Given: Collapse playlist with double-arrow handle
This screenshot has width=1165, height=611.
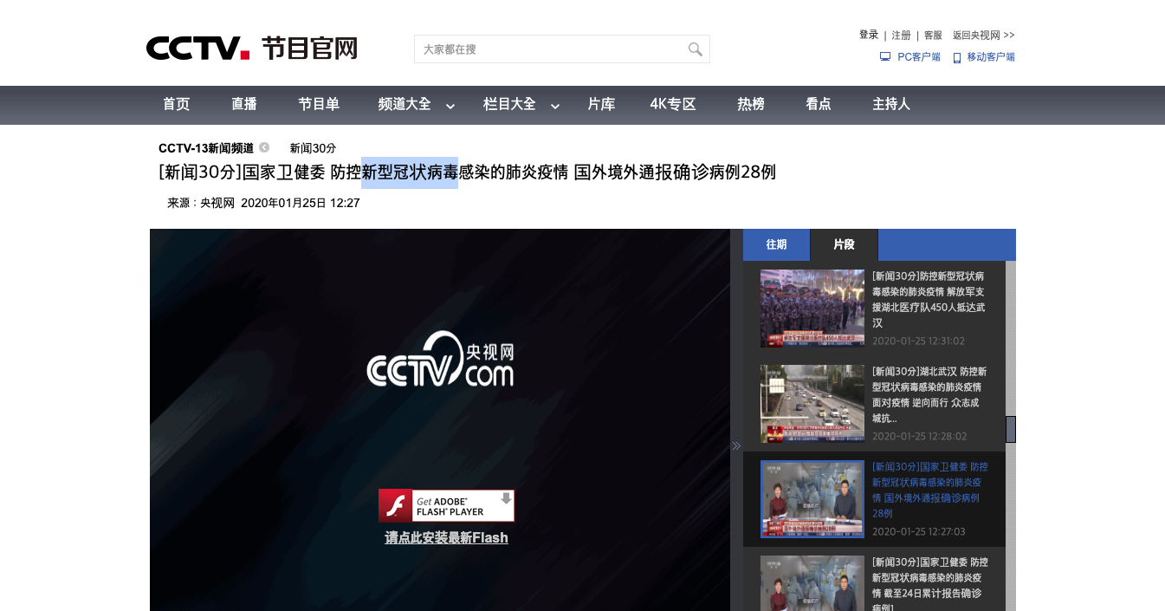Looking at the screenshot, I should tap(736, 445).
